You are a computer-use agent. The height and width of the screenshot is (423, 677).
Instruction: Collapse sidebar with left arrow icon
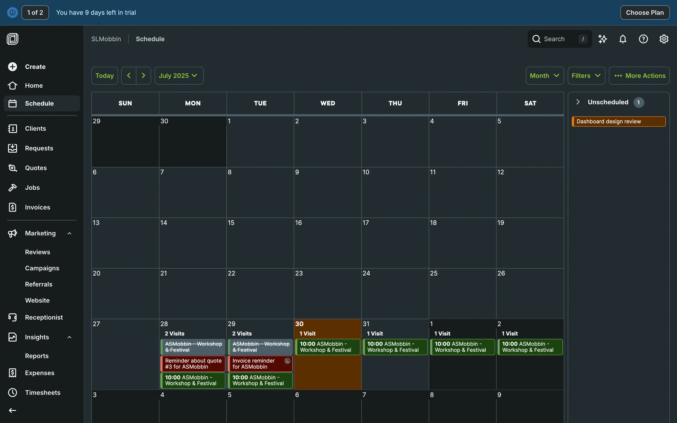tap(13, 410)
